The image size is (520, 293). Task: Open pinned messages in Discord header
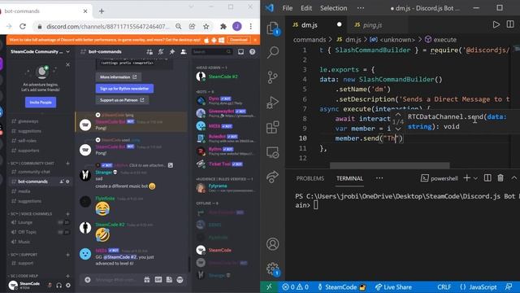pyautogui.click(x=171, y=52)
